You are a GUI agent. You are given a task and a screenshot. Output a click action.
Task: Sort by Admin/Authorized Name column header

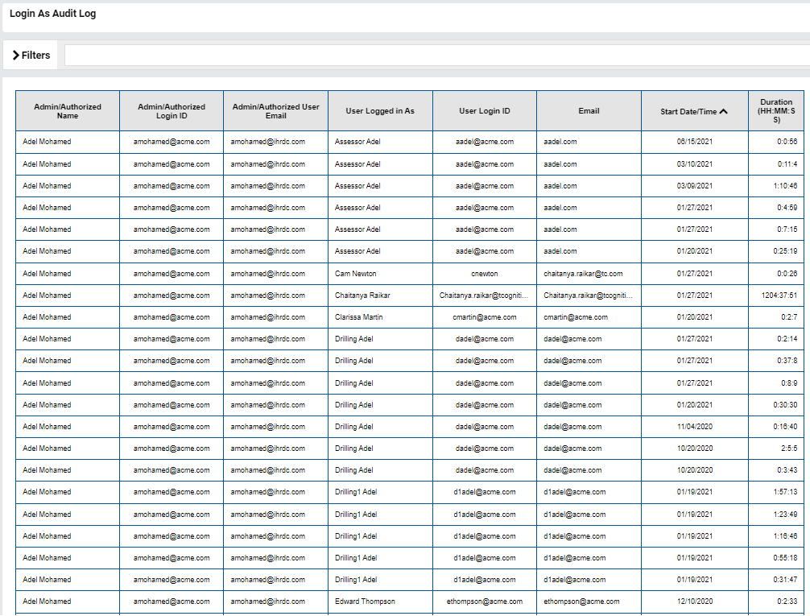coord(68,111)
